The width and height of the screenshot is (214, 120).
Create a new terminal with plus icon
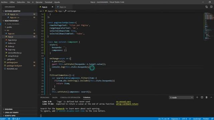coord(197,97)
